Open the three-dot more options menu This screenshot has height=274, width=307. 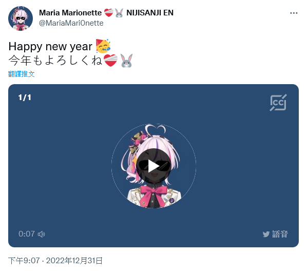click(x=294, y=13)
